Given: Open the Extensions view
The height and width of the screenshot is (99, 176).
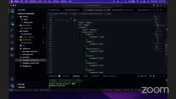Looking at the screenshot, I should pyautogui.click(x=12, y=36).
